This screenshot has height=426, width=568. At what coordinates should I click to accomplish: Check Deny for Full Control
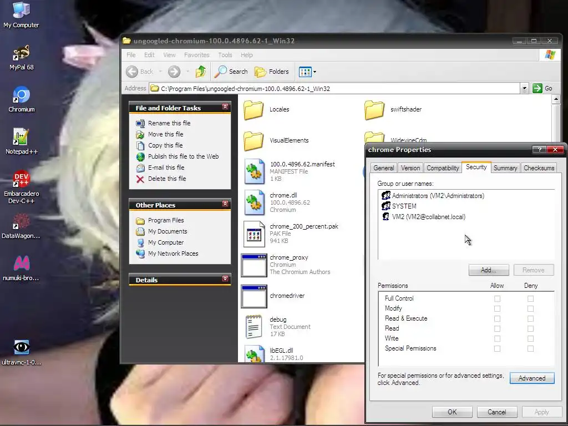(530, 299)
